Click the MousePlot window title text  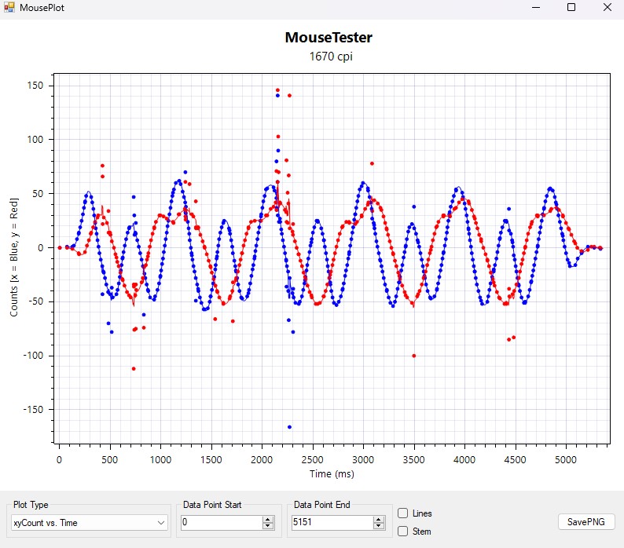click(x=42, y=8)
